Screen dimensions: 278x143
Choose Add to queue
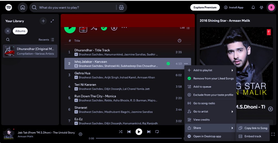pos(210,87)
